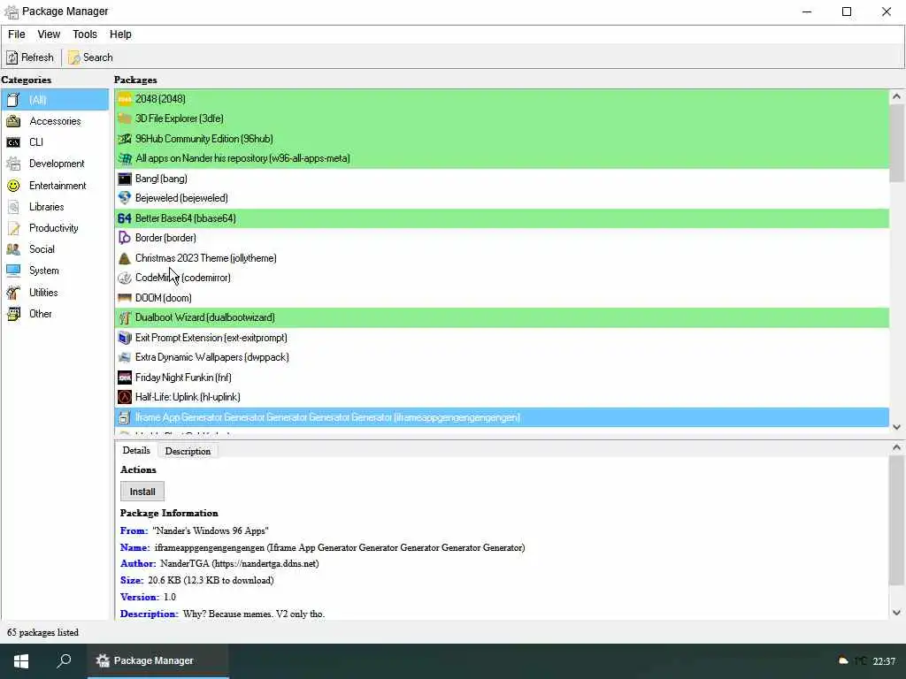Image resolution: width=906 pixels, height=679 pixels.
Task: Select 'All apps on Nander his repository' package
Action: click(502, 158)
